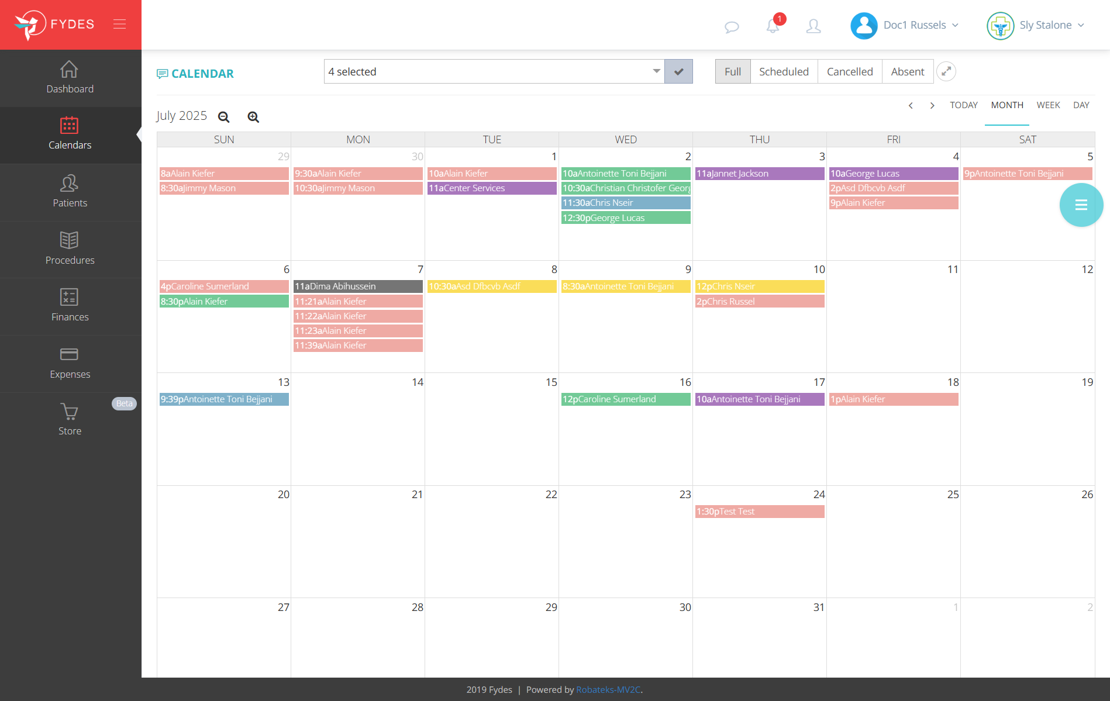Open the notifications bell
This screenshot has width=1110, height=701.
pyautogui.click(x=772, y=26)
